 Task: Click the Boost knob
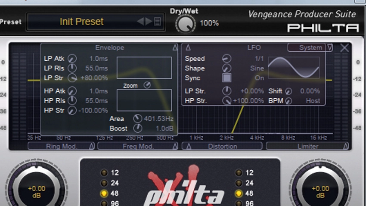(137, 128)
